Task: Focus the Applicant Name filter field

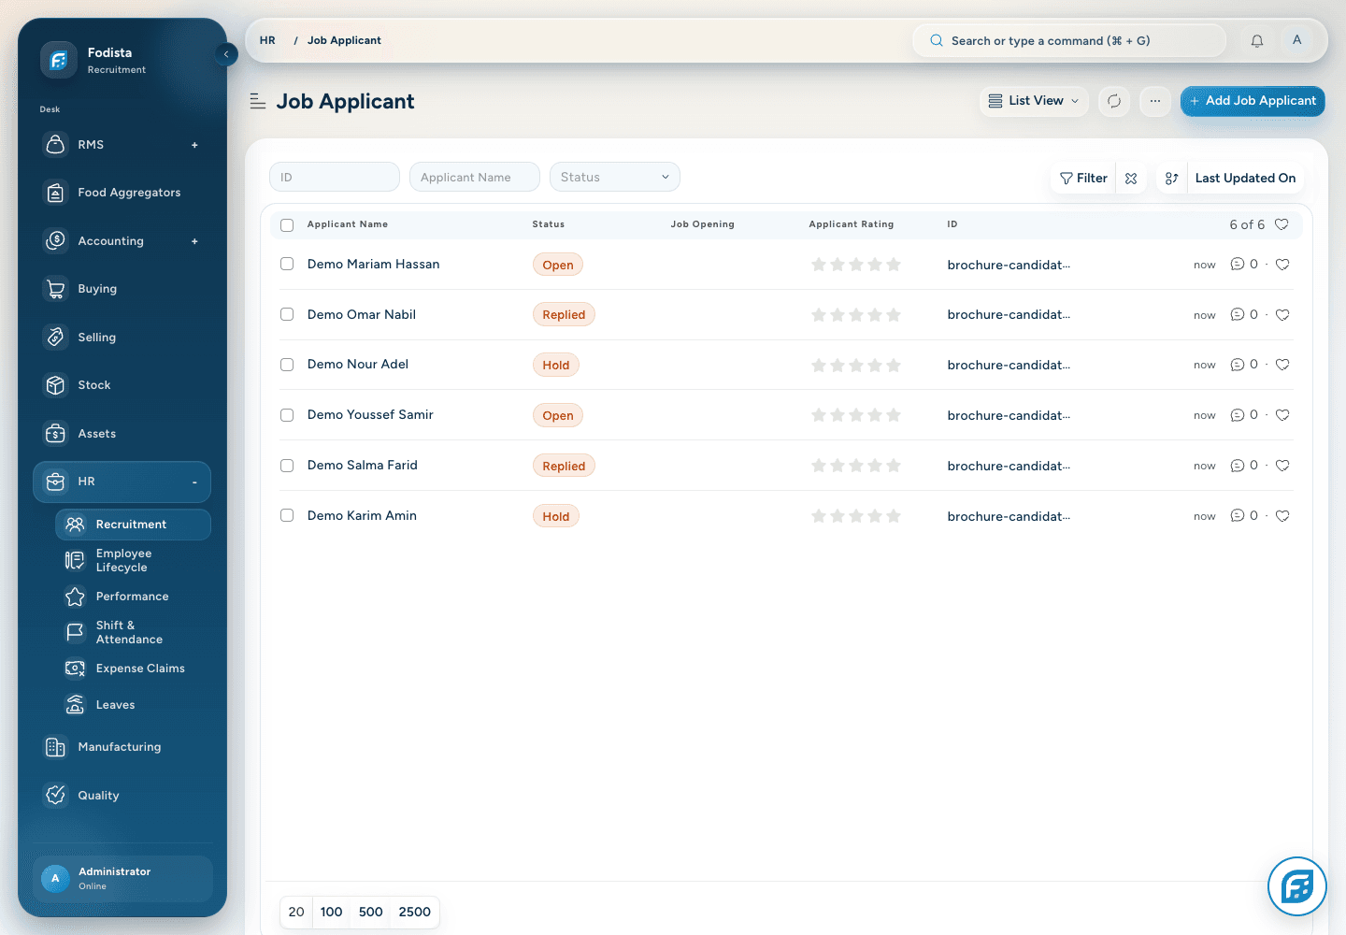Action: pyautogui.click(x=475, y=177)
